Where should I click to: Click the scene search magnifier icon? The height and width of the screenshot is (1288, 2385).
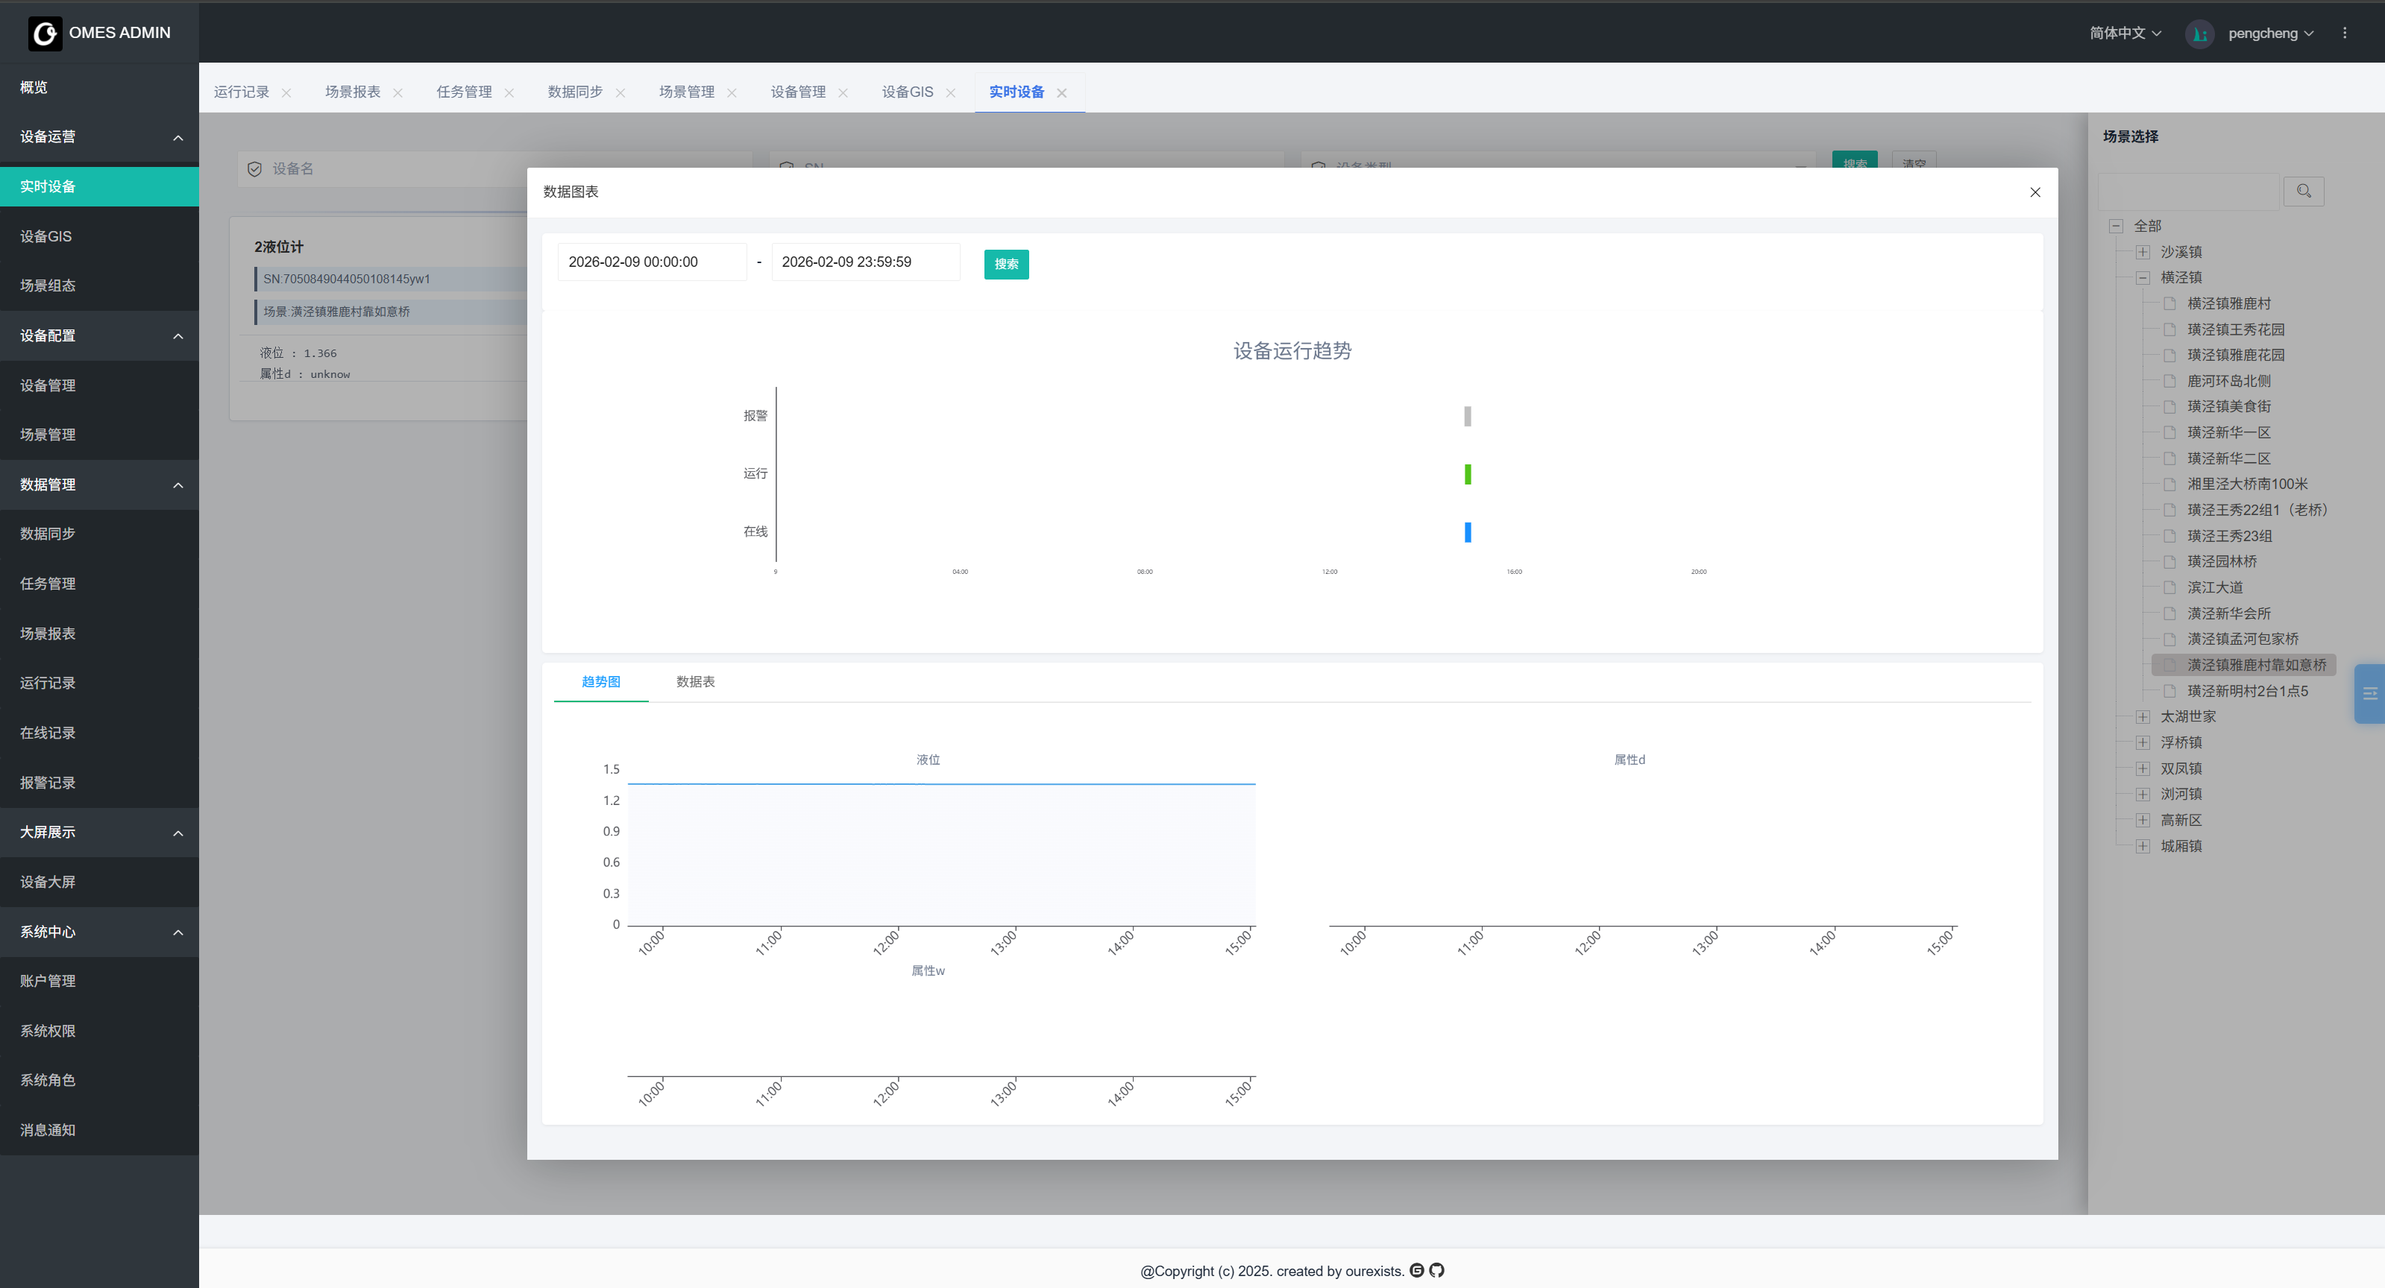coord(2304,192)
